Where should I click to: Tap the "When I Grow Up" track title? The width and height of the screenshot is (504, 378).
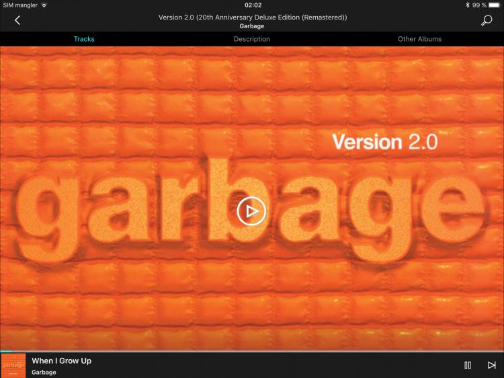click(61, 361)
